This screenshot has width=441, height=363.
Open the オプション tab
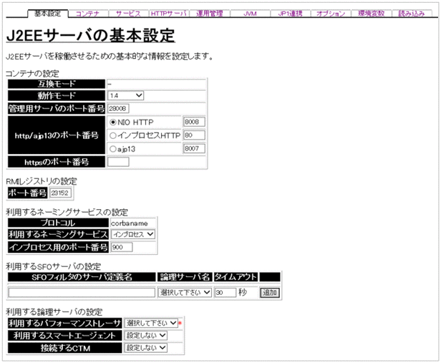point(331,14)
